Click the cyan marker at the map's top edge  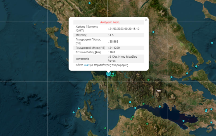(x=90, y=3)
